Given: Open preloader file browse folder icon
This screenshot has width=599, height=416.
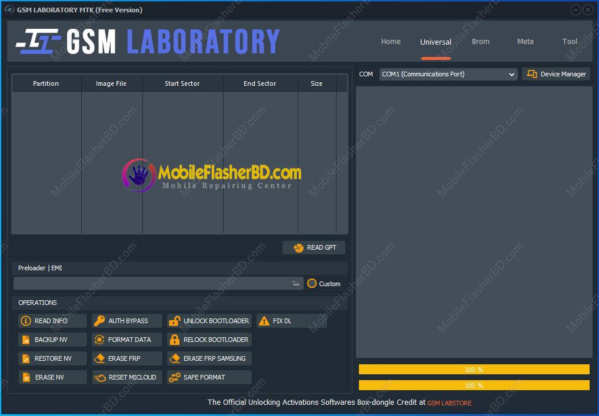Looking at the screenshot, I should coord(296,283).
